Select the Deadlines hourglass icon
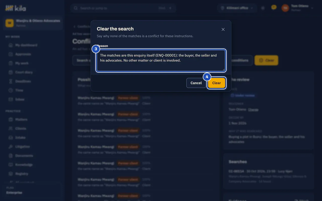 click(11, 81)
